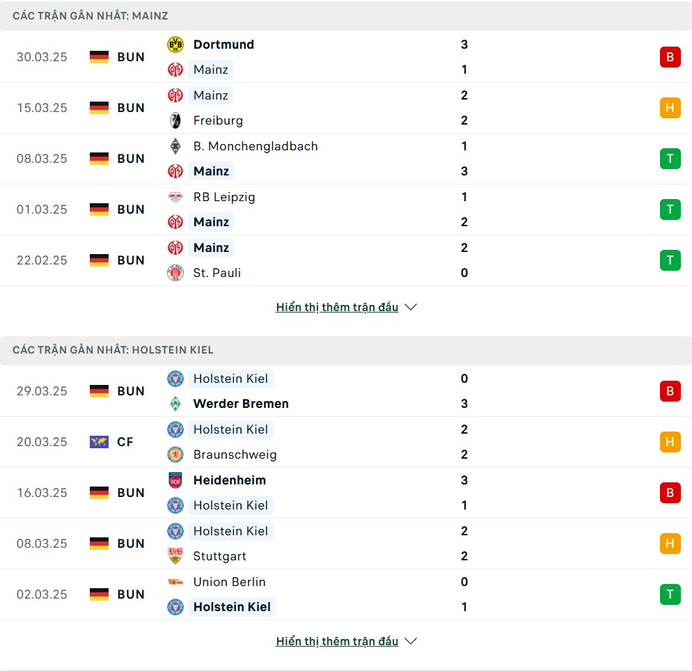Expand more Holstein Kiel matches chevron
The image size is (692, 671).
[411, 641]
